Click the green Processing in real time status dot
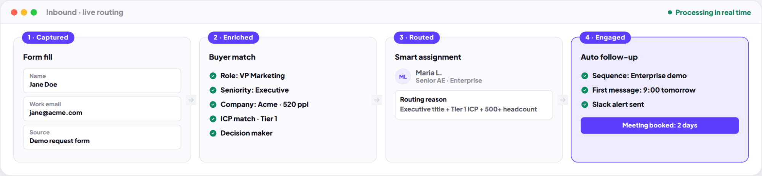 pyautogui.click(x=670, y=13)
